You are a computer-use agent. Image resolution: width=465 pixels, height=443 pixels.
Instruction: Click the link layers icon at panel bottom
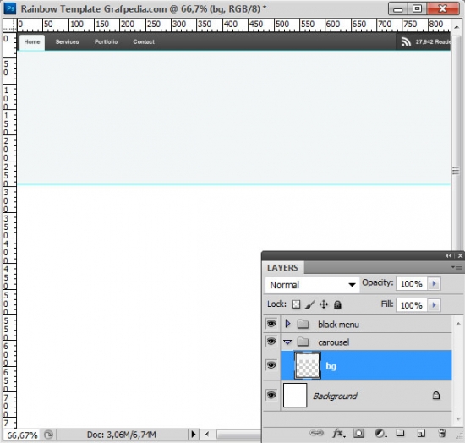(x=317, y=433)
